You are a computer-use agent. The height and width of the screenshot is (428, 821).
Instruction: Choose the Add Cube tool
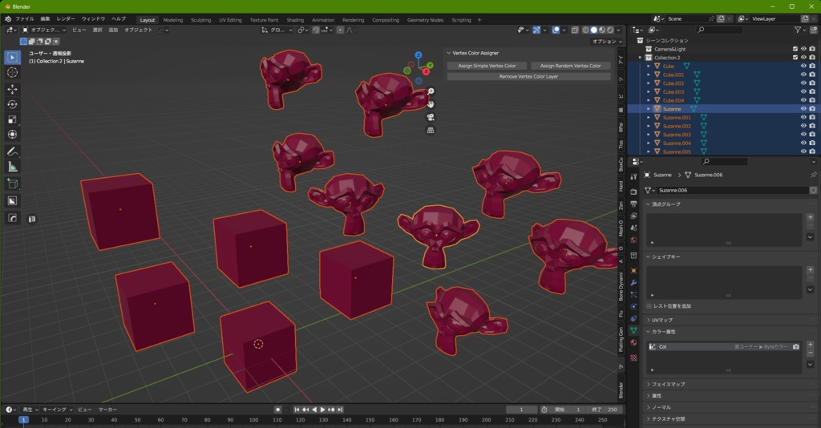point(13,184)
